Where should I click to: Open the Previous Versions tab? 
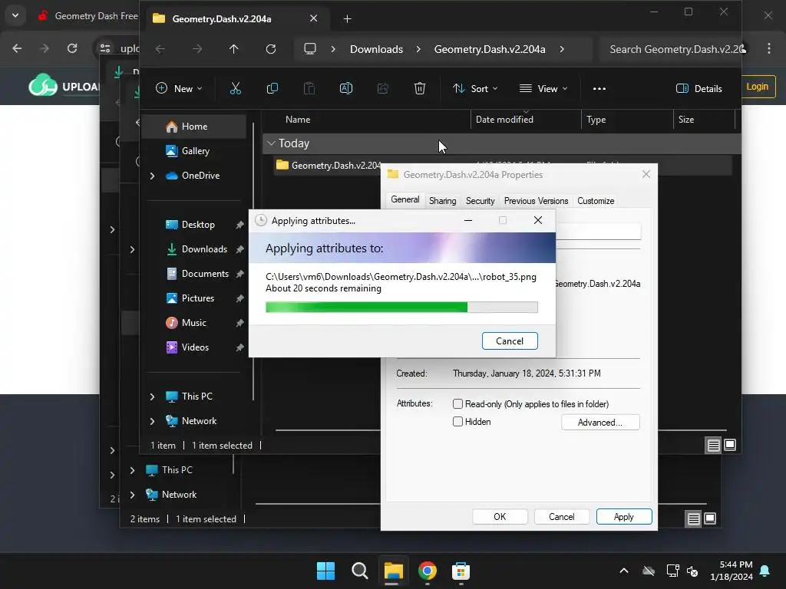[x=536, y=201]
